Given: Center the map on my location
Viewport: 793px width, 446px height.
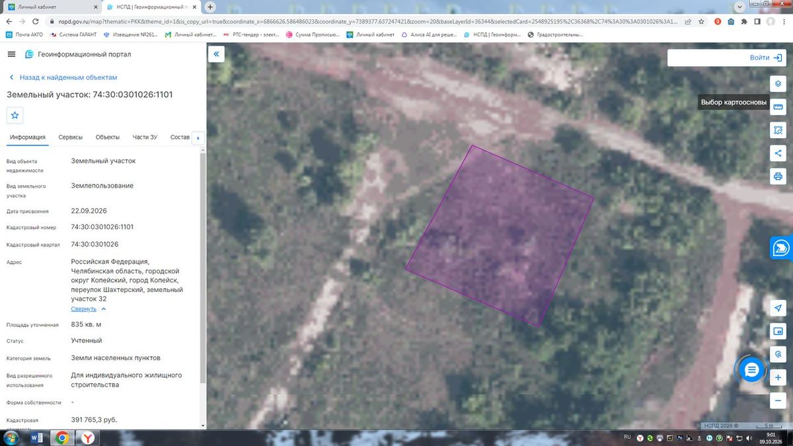Looking at the screenshot, I should [778, 309].
